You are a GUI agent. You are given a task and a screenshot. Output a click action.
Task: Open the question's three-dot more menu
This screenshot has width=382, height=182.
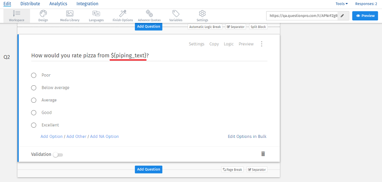tap(261, 44)
